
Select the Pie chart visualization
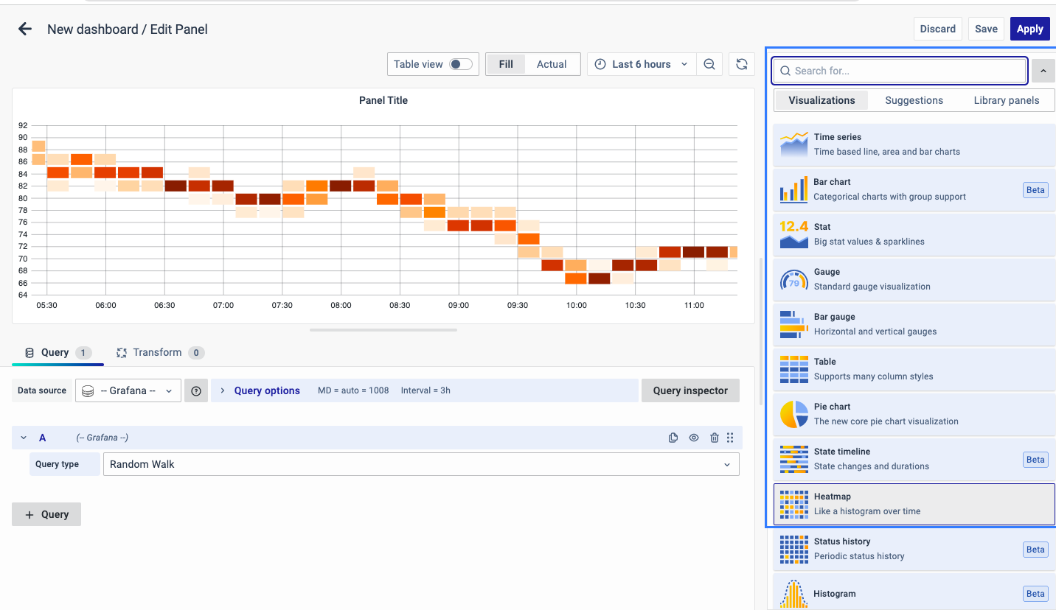tap(913, 414)
